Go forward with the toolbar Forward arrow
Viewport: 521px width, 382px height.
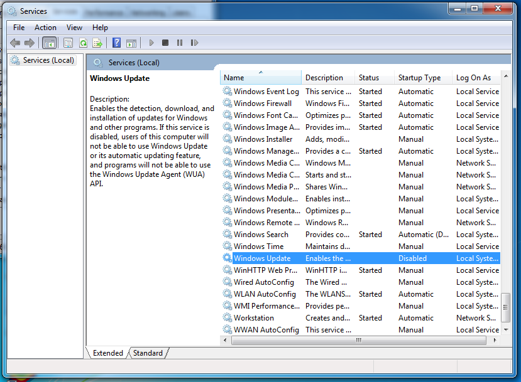pos(30,43)
